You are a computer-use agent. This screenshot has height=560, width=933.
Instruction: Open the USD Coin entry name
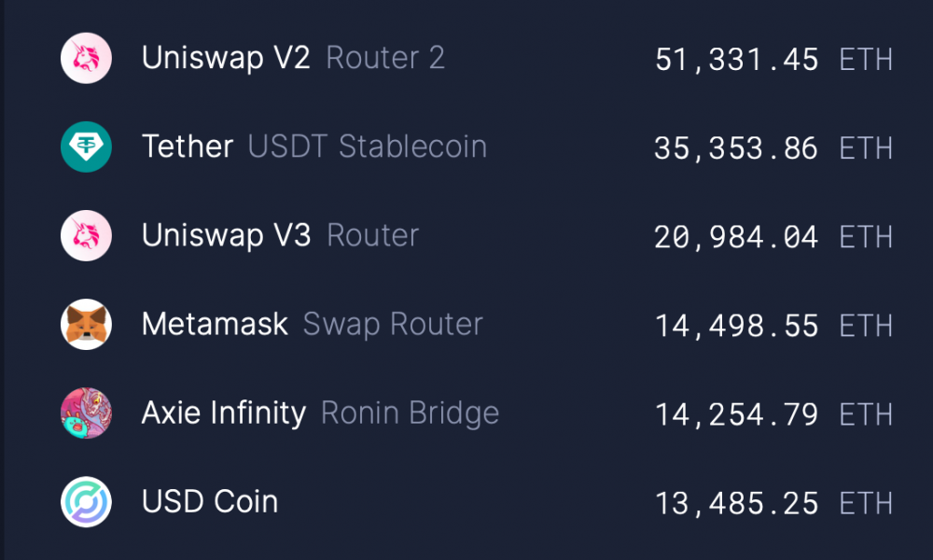(x=209, y=502)
